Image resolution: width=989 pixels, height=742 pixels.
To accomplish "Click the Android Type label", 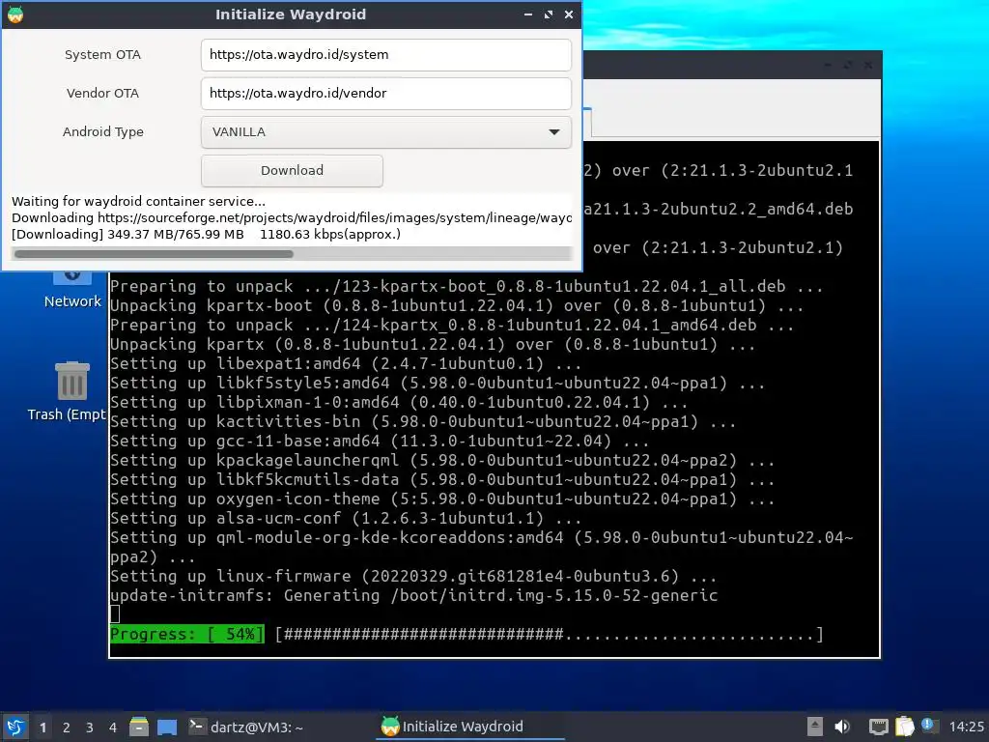I will point(102,131).
